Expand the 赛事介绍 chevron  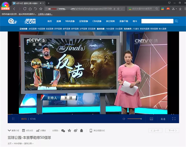click(x=9, y=131)
